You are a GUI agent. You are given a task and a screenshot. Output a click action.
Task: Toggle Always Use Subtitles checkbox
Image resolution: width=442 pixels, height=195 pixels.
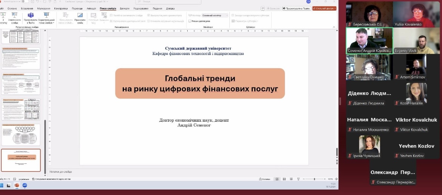pos(233,15)
